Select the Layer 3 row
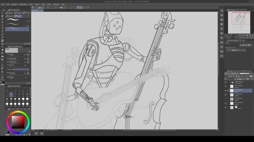 point(241,95)
